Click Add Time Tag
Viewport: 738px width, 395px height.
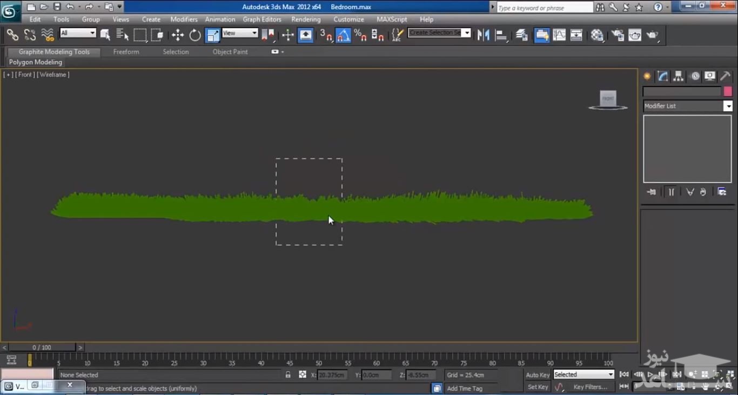click(x=465, y=389)
